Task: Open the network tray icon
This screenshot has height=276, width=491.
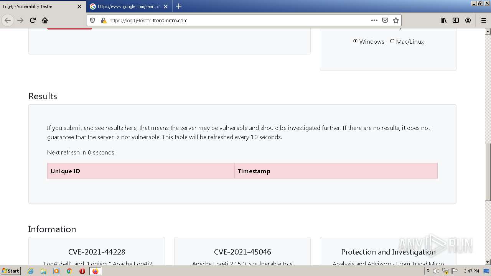Action: point(445,271)
